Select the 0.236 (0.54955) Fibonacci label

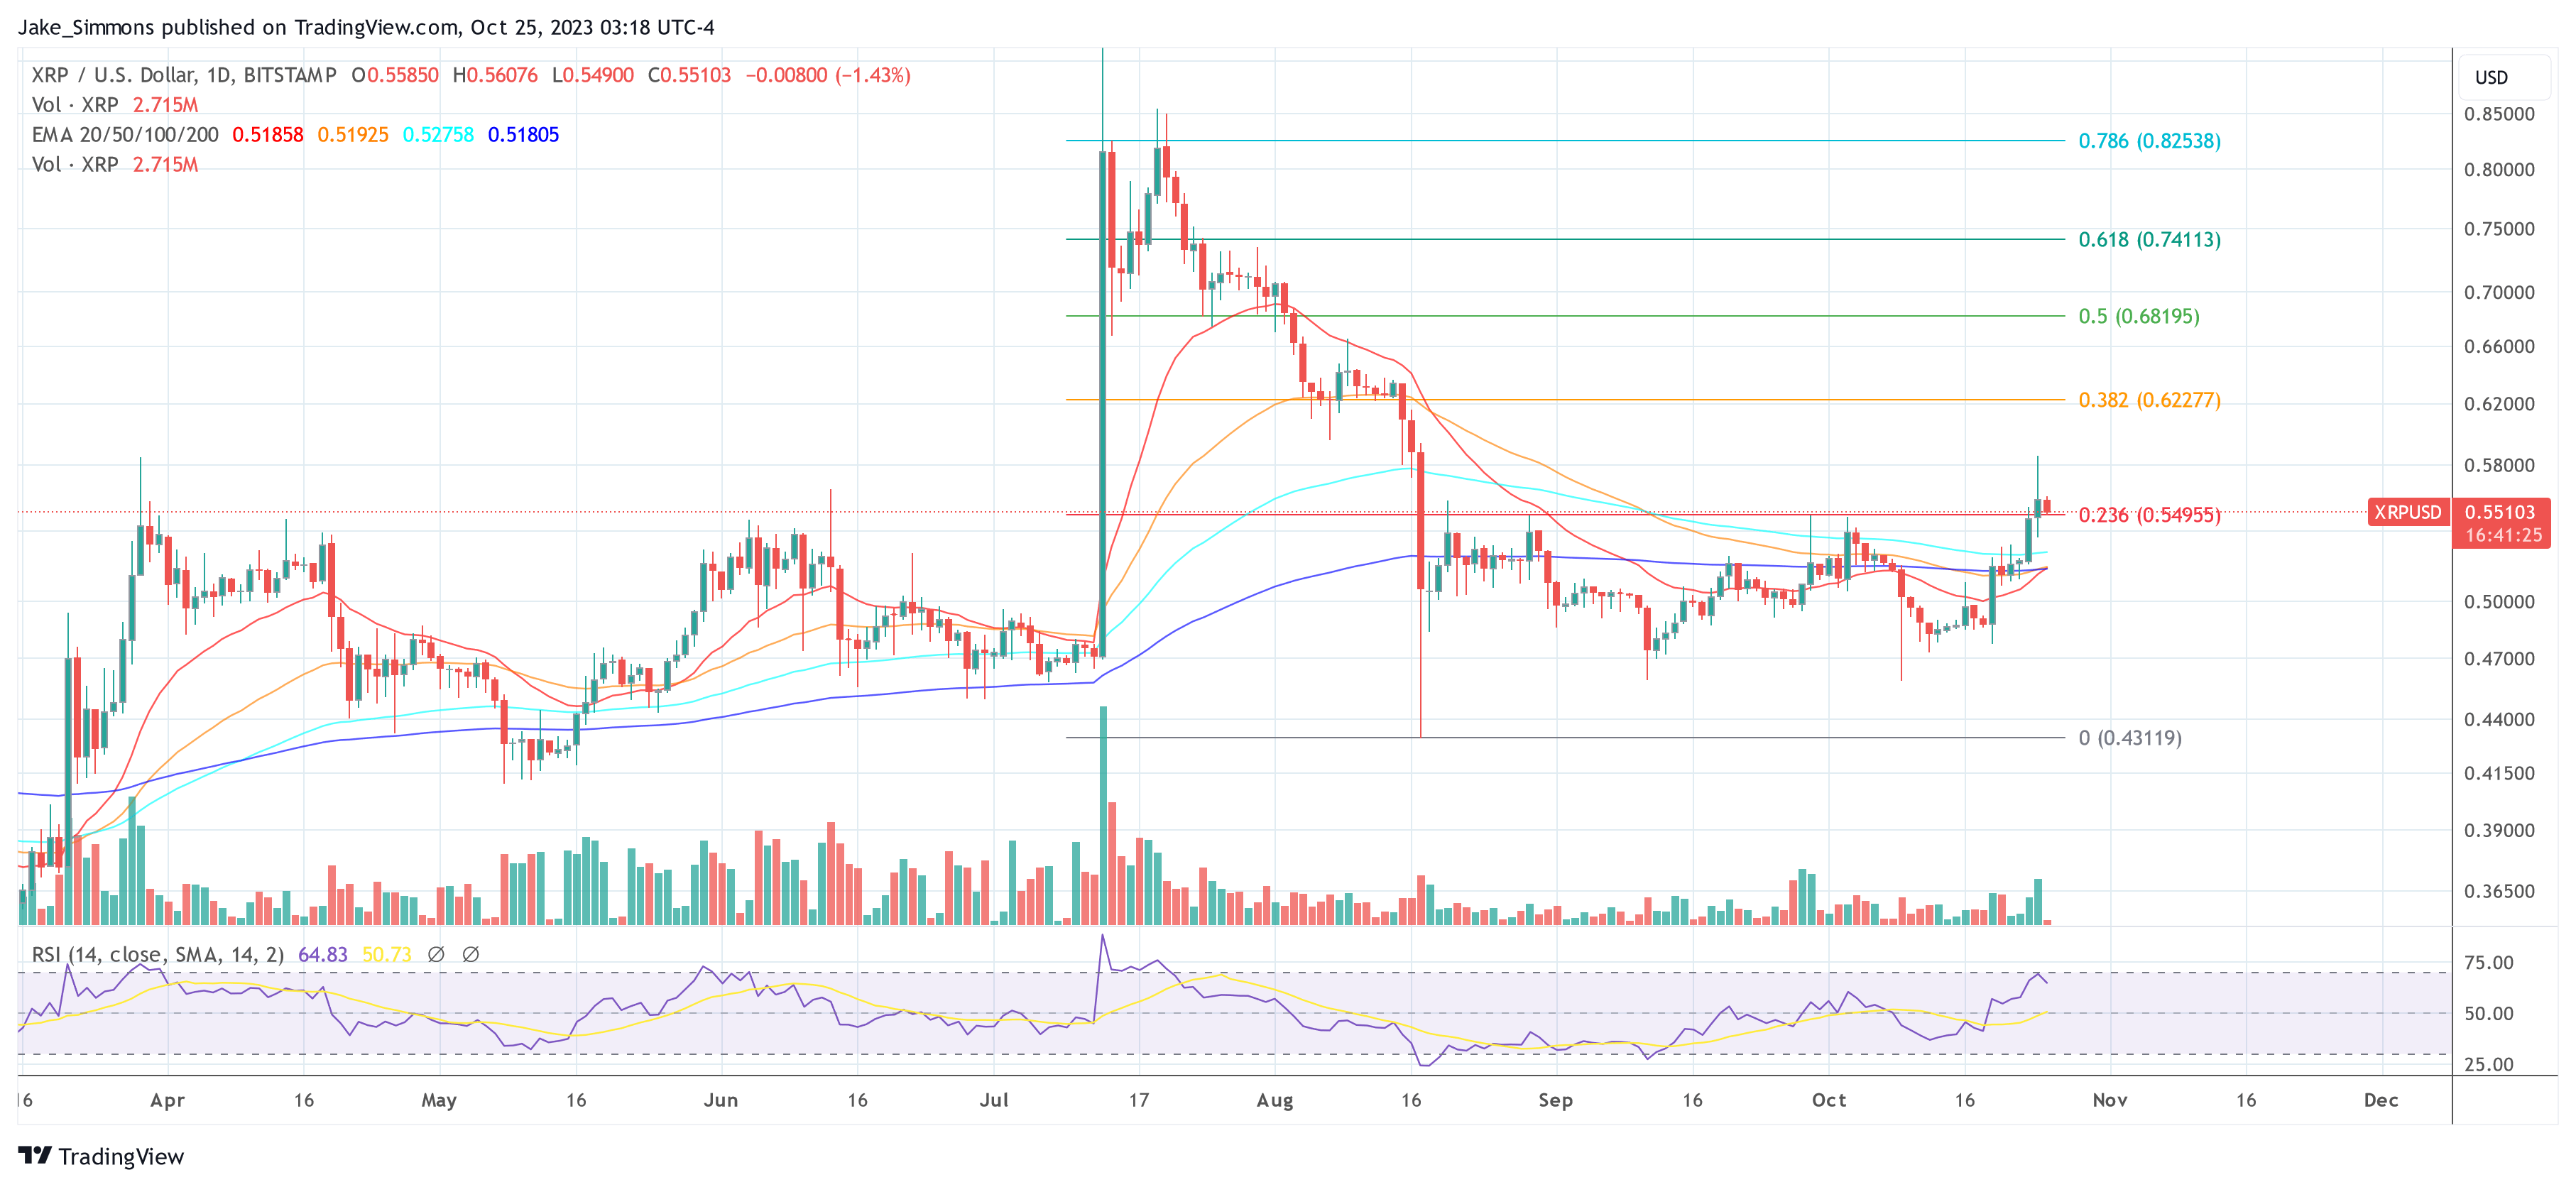coord(2149,515)
